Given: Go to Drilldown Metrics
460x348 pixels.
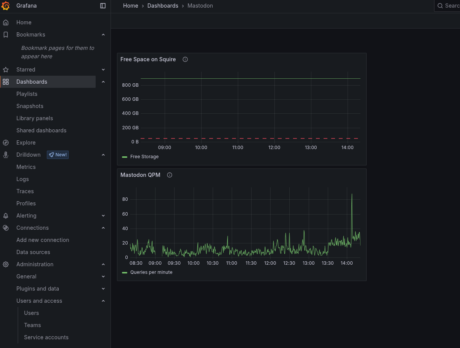Looking at the screenshot, I should coord(26,167).
